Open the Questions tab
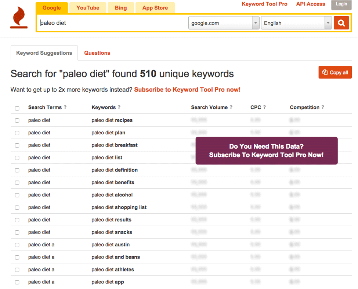The width and height of the screenshot is (358, 289). click(97, 53)
